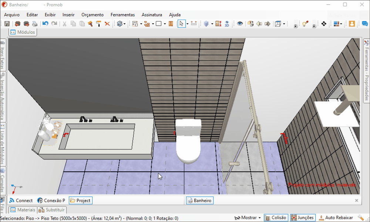Image resolution: width=370 pixels, height=222 pixels.
Task: Select the Banheiro document tab
Action: pyautogui.click(x=200, y=201)
